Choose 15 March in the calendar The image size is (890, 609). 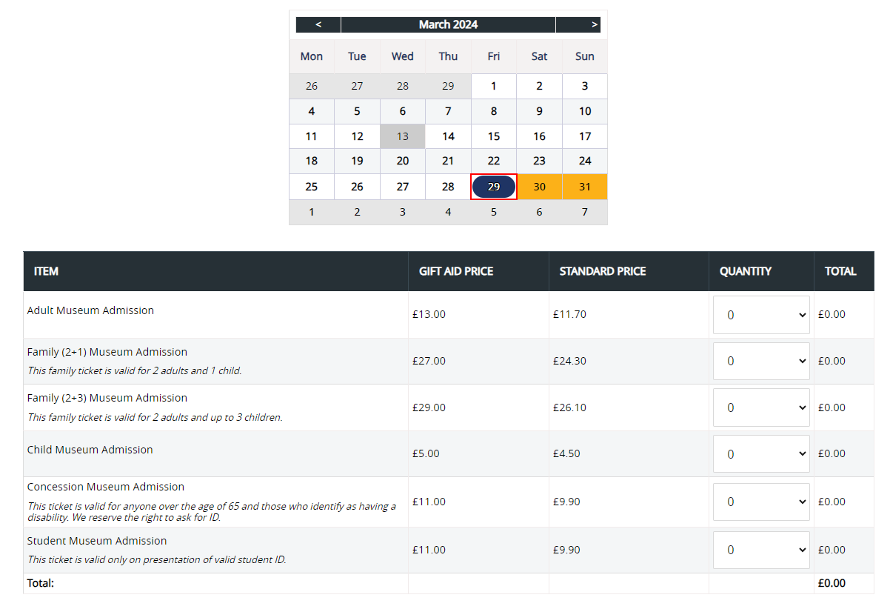[x=494, y=136]
